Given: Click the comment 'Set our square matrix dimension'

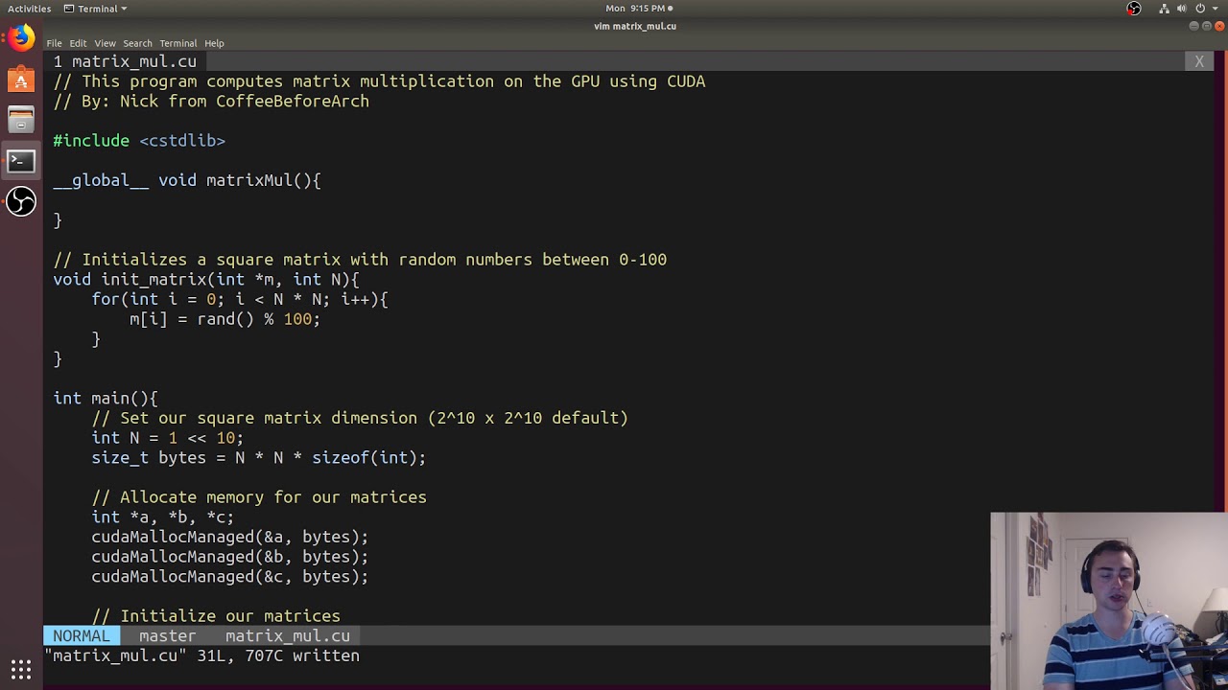Looking at the screenshot, I should point(360,418).
